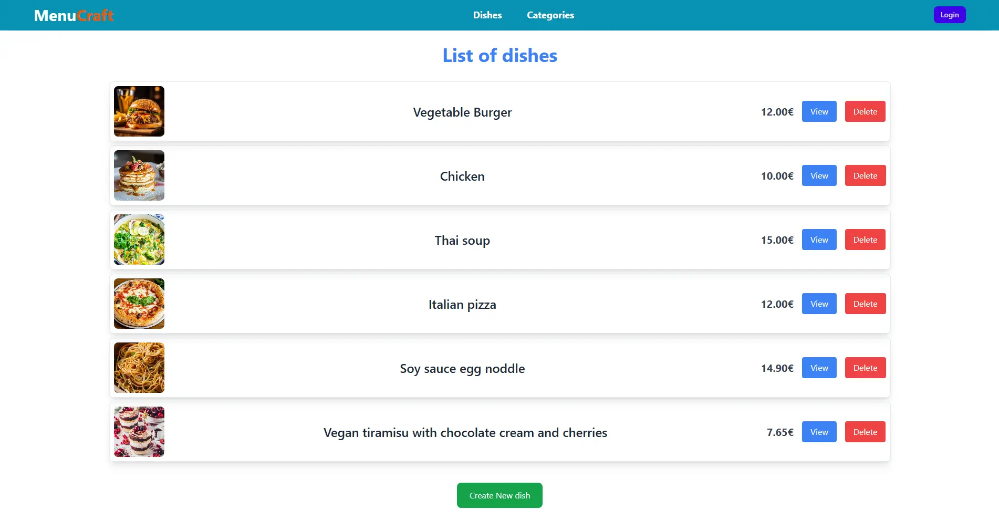Open the Dishes menu item

(x=487, y=15)
